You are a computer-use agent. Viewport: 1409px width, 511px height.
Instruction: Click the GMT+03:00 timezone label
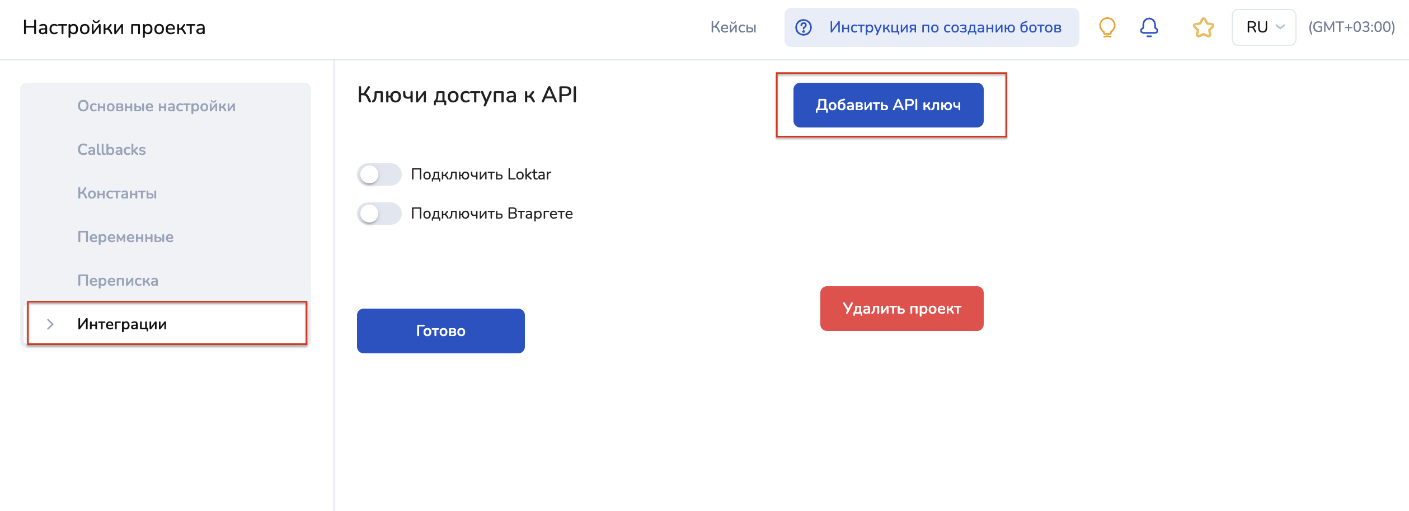[x=1351, y=27]
